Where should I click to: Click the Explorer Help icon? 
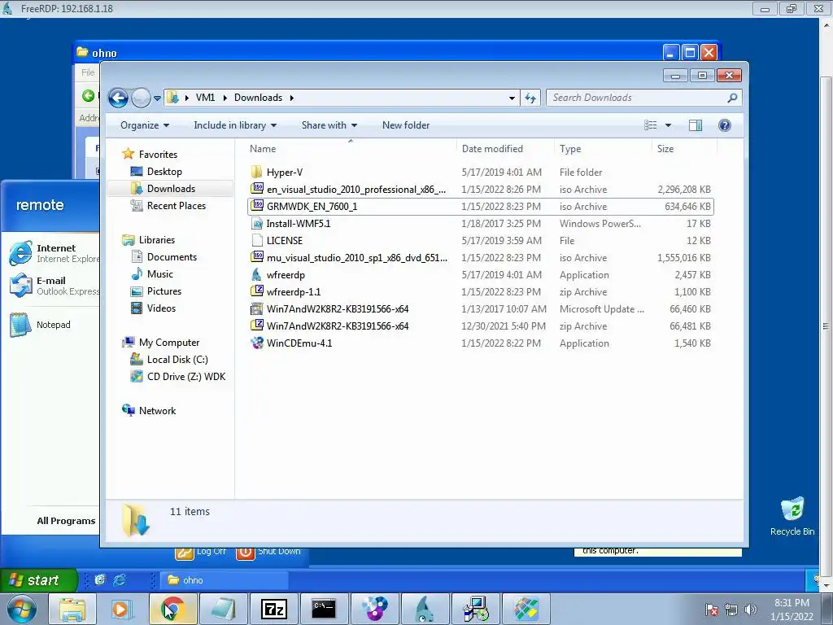coord(724,125)
